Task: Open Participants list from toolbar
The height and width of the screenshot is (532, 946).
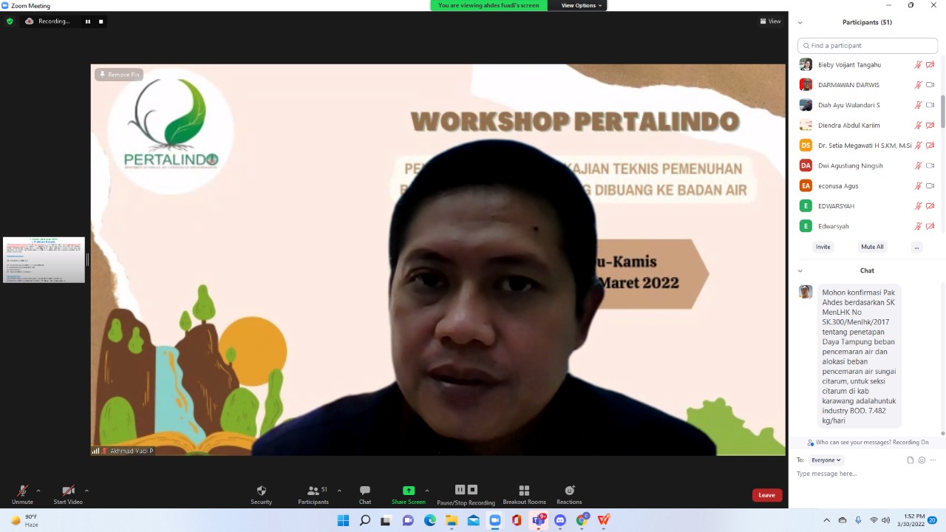Action: coord(313,491)
